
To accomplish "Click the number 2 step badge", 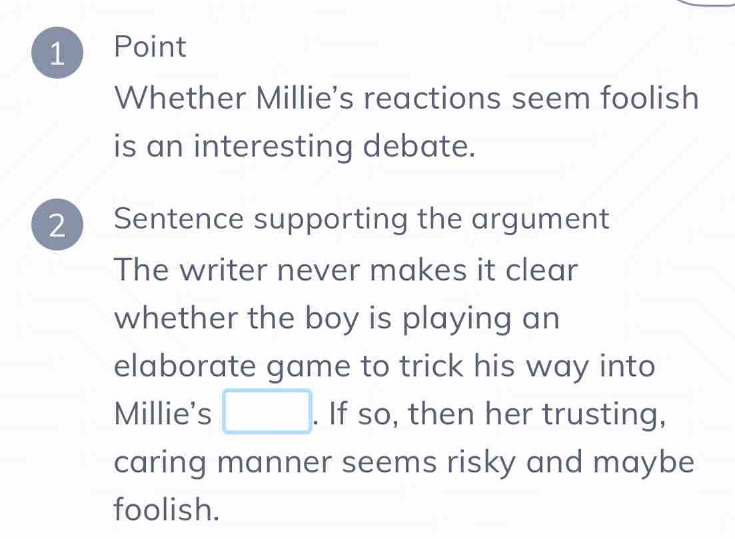I will [59, 227].
